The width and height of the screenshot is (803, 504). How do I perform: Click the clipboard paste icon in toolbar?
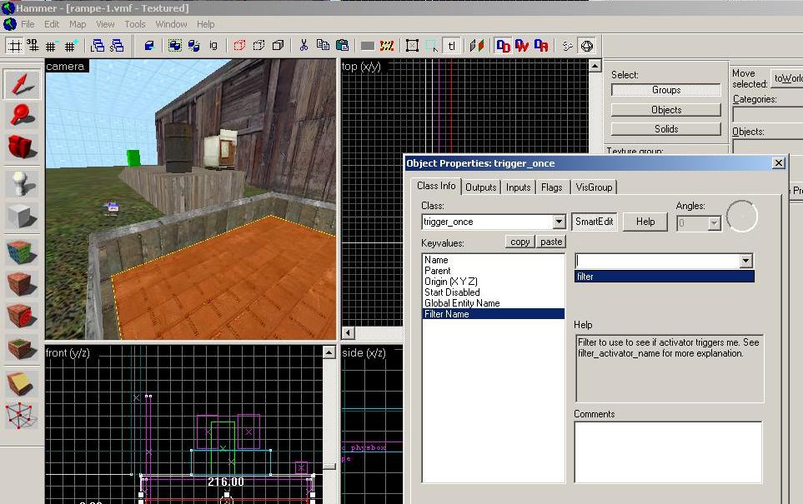pyautogui.click(x=342, y=46)
